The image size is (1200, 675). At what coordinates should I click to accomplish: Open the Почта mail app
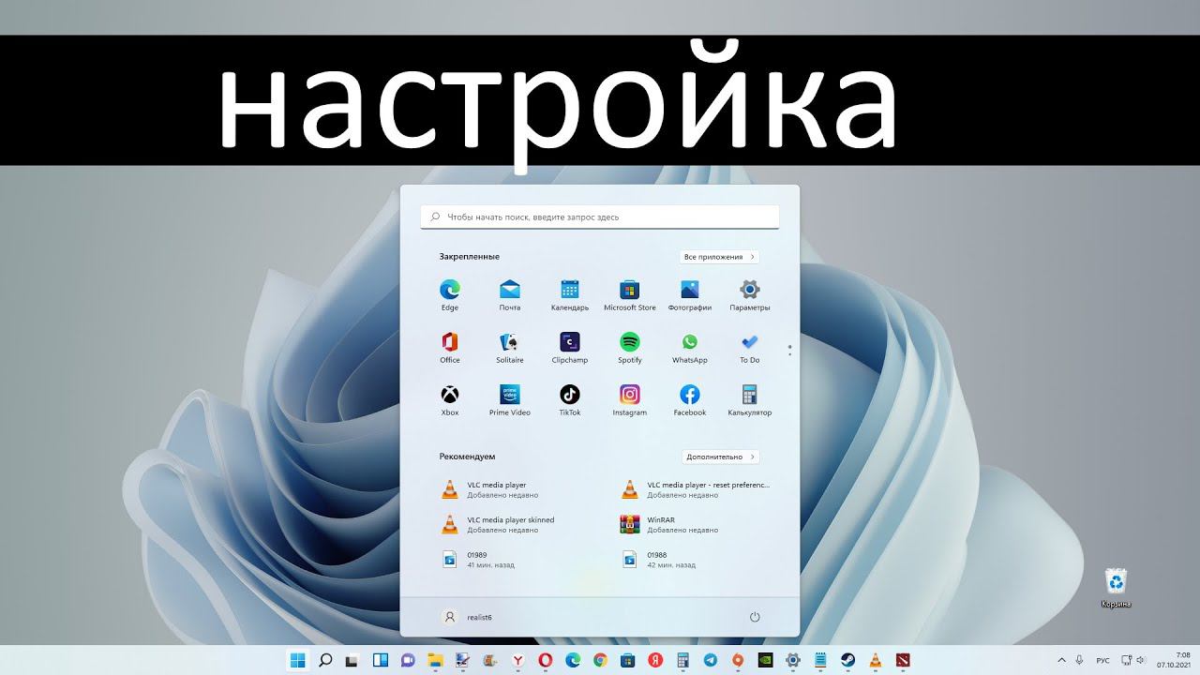pos(510,294)
